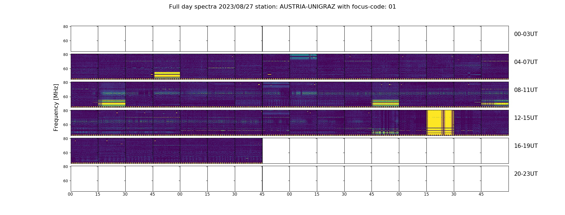565x215 pixels.
Task: Click the '60' tick of 00-03UT row
Action: (x=65, y=41)
